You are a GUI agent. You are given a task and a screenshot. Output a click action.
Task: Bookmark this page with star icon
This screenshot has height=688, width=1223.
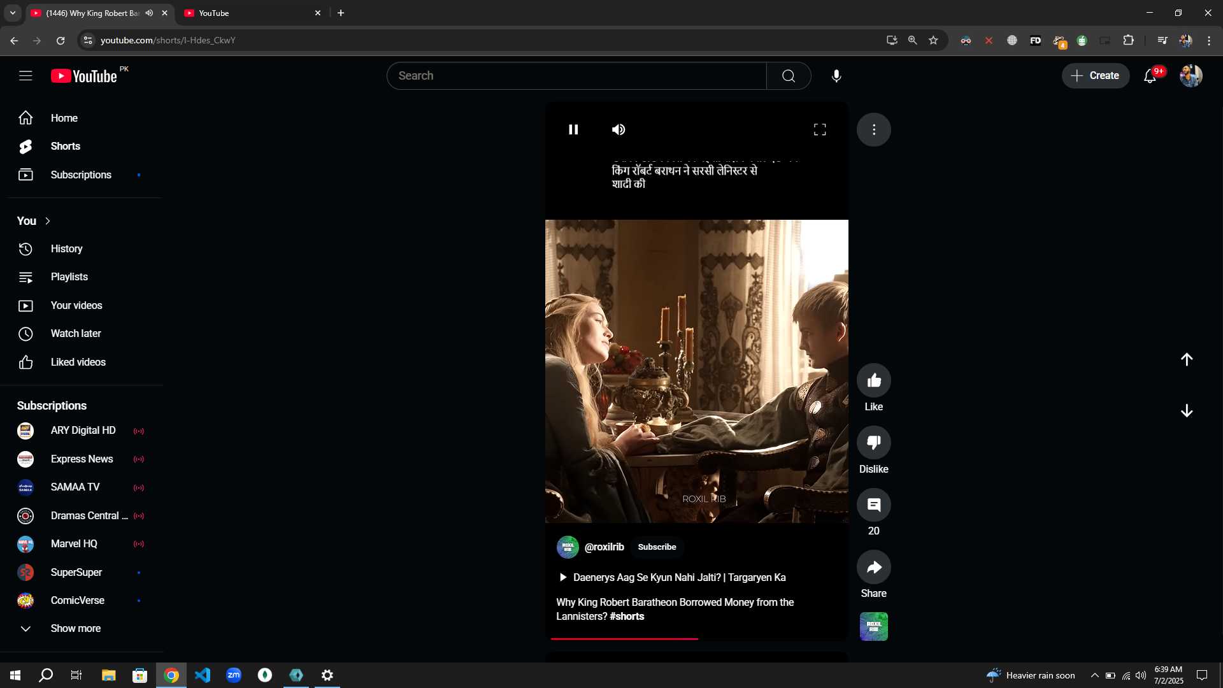pos(933,40)
